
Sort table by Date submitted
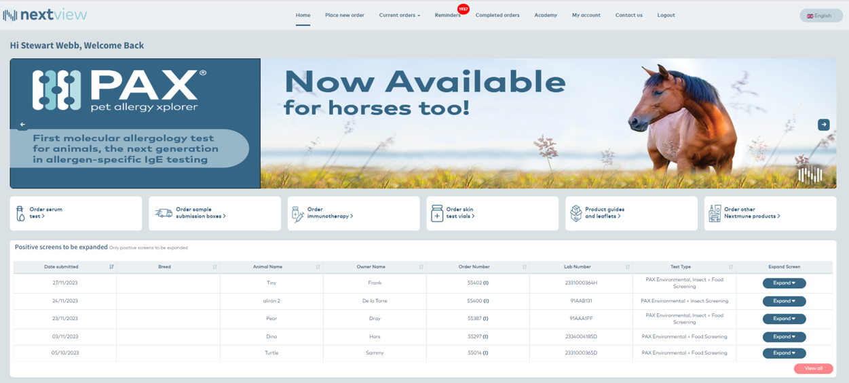coord(111,267)
